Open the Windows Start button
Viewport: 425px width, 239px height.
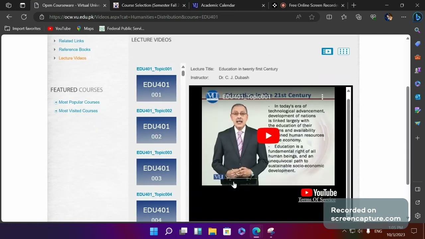pyautogui.click(x=154, y=231)
